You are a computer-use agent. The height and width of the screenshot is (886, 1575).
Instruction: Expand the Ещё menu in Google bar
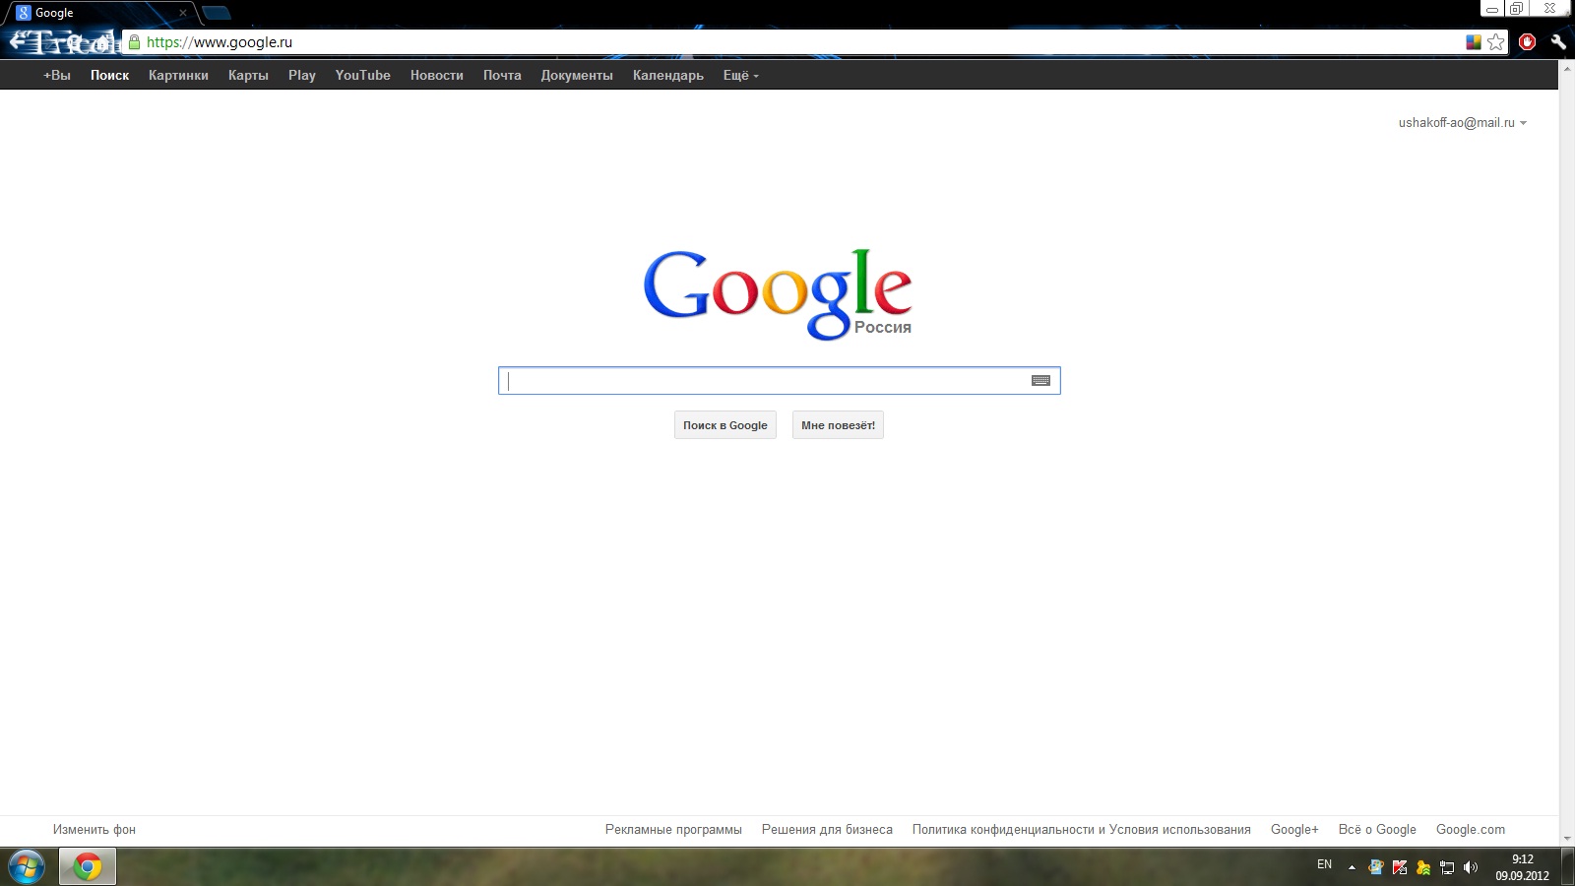coord(740,75)
